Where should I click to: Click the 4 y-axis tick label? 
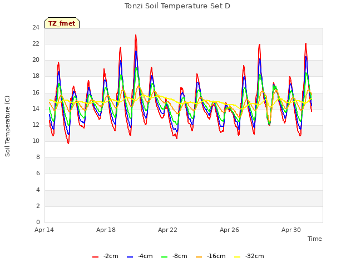coord(38,190)
